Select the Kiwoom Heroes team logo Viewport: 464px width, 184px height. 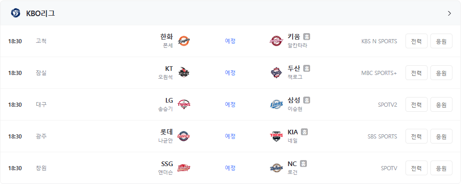(x=276, y=41)
